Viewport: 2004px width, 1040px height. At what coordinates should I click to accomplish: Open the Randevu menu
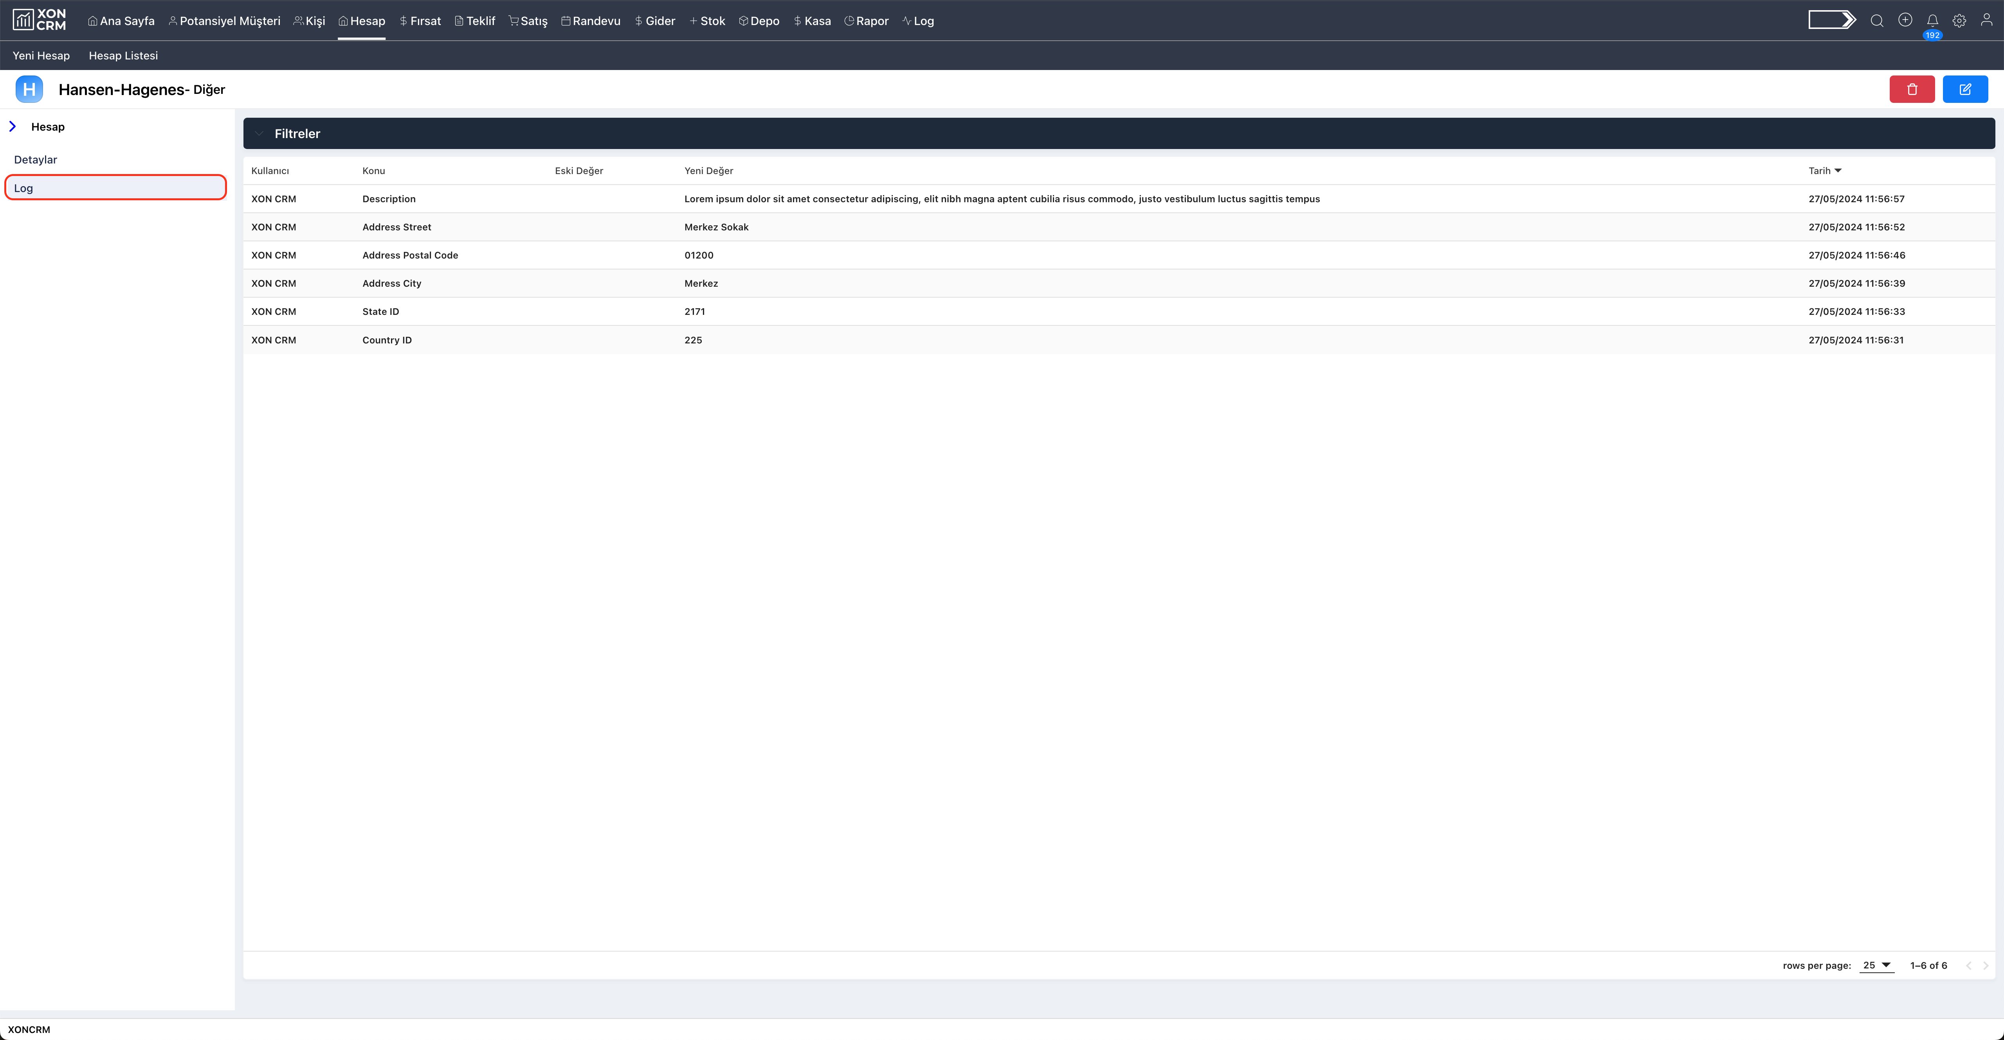point(591,21)
